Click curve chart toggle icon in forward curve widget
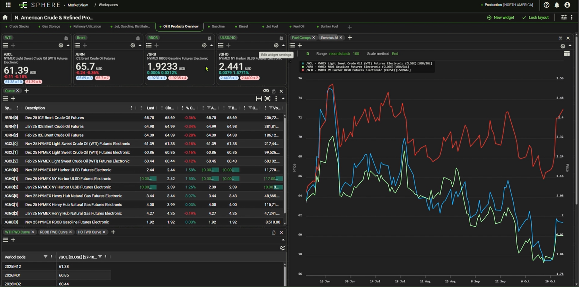 pyautogui.click(x=283, y=248)
